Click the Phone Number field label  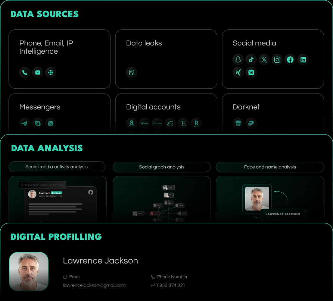pos(172,277)
